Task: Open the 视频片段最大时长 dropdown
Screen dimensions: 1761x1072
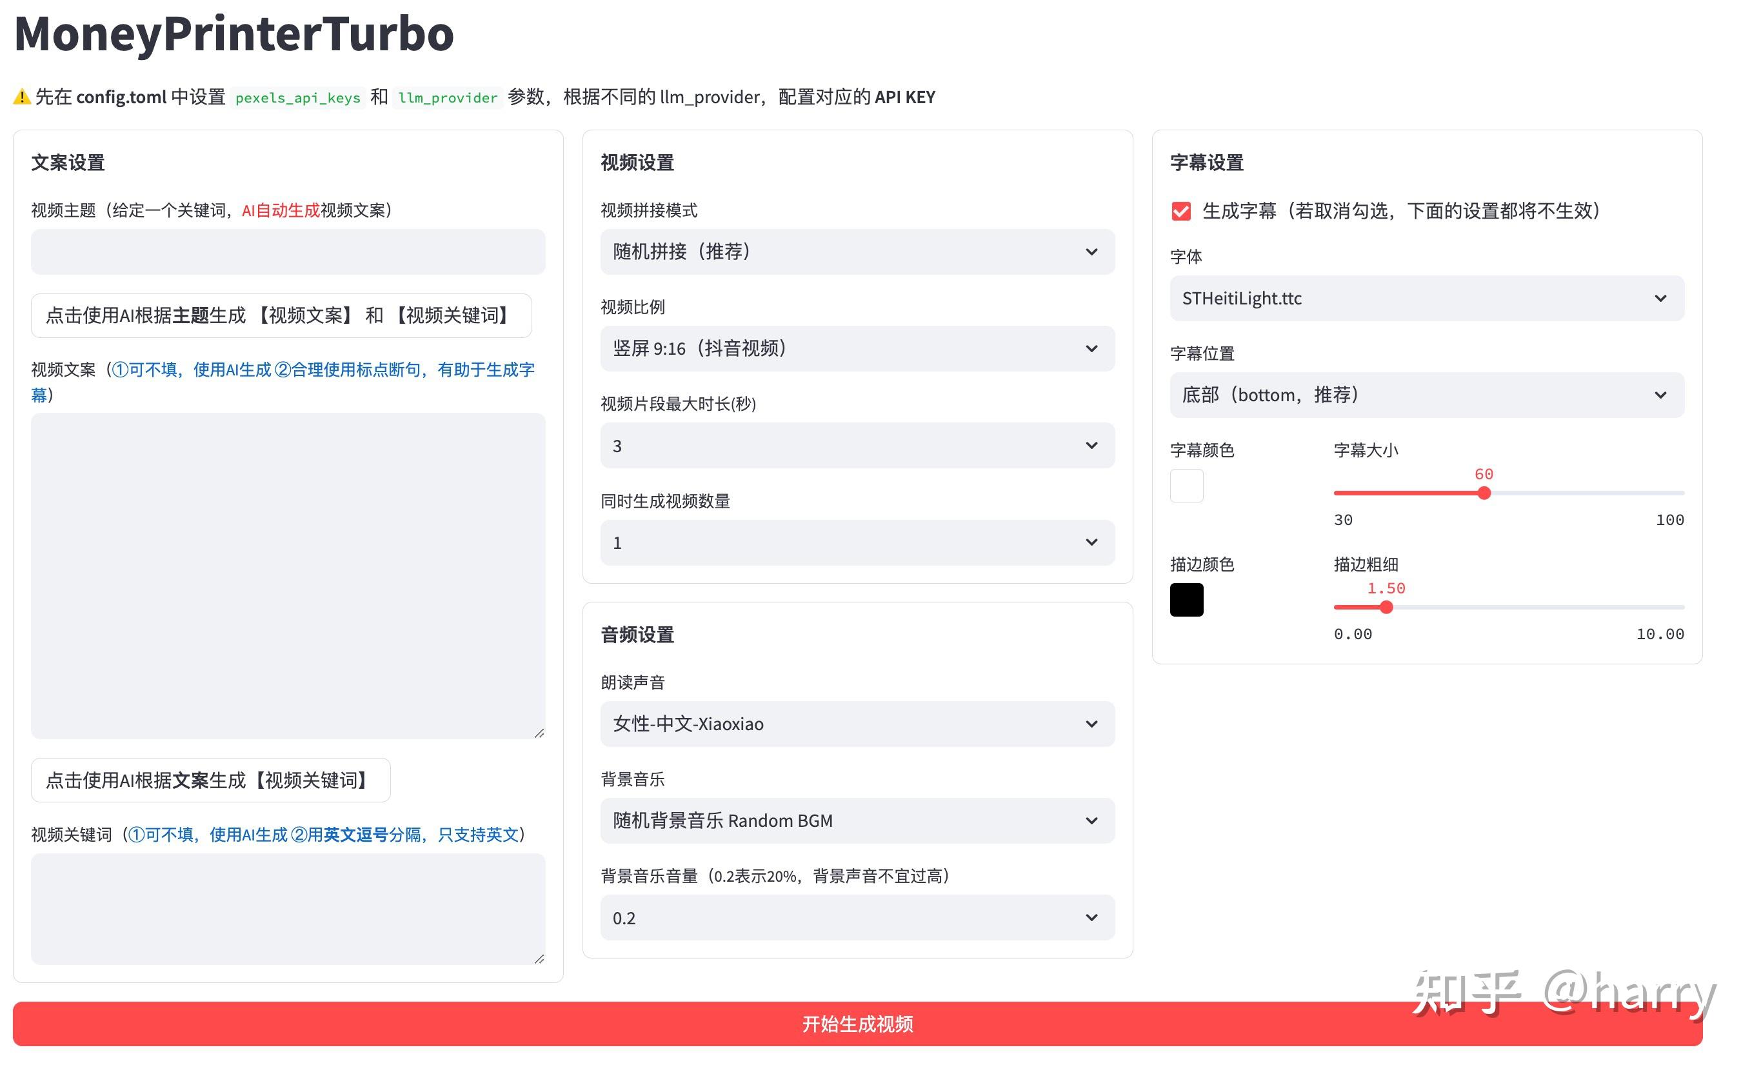Action: point(856,445)
